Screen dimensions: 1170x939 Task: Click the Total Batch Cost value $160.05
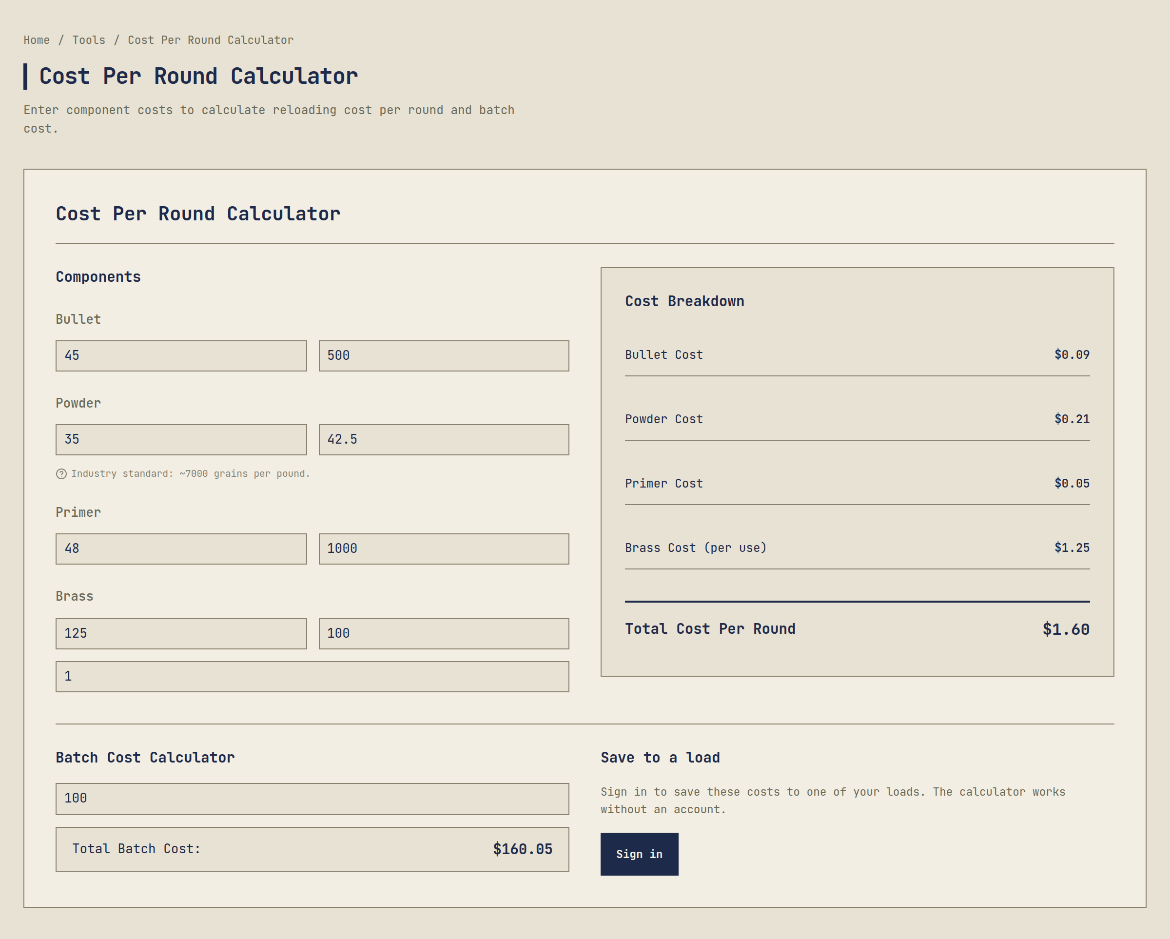[523, 849]
